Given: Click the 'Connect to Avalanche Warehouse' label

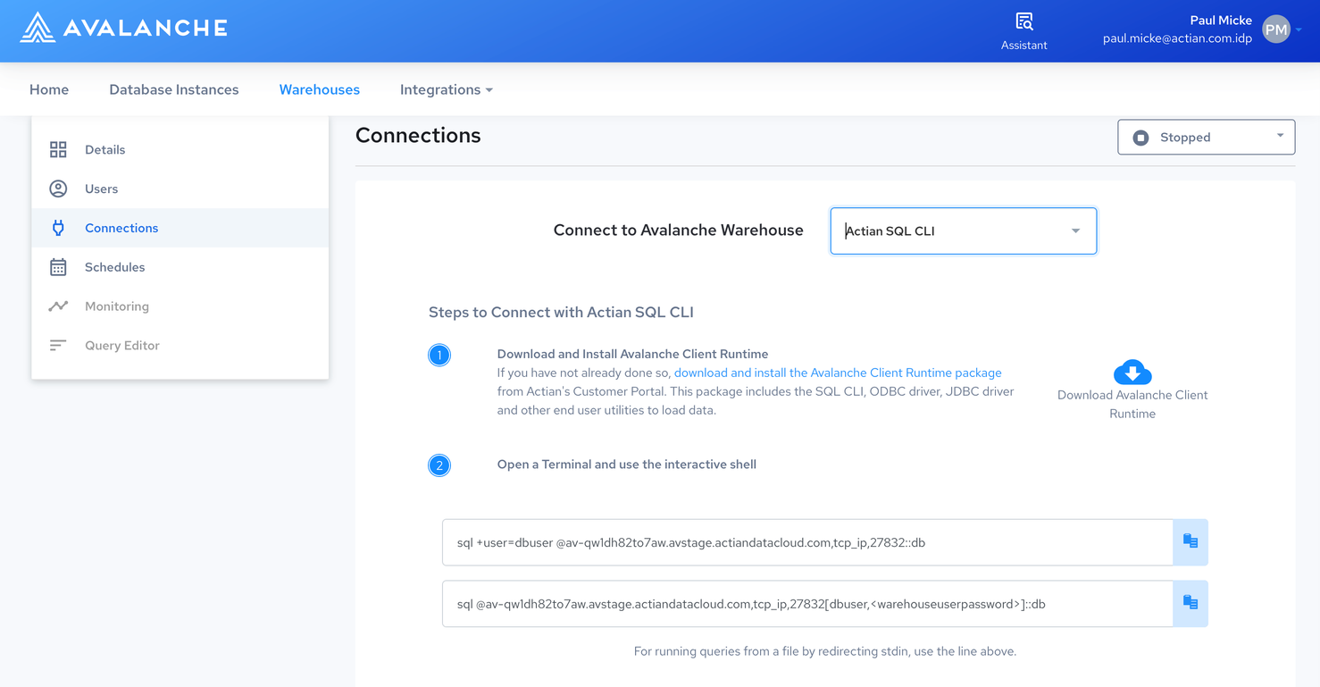Looking at the screenshot, I should [x=679, y=230].
